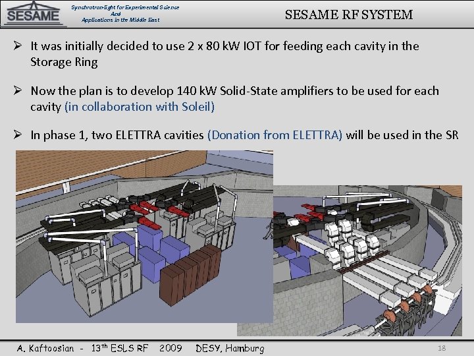Click '13th ESLS RF' in the footer
Viewport: 474px width, 356px height.
pos(120,348)
